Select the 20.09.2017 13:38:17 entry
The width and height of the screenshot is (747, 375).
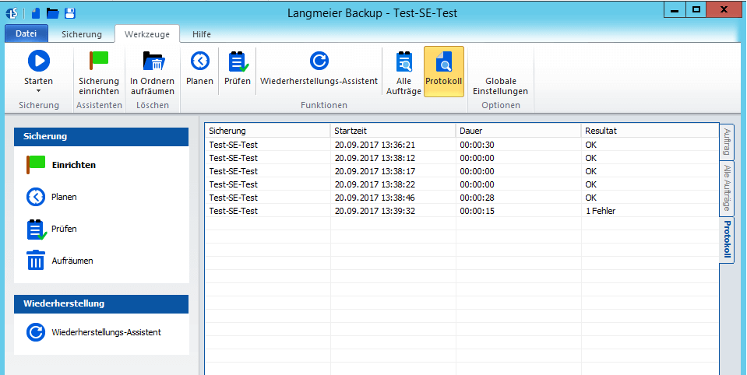click(x=462, y=171)
